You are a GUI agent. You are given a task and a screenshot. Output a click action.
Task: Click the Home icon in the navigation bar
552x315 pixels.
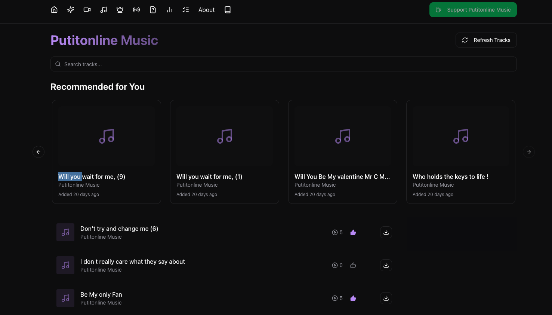[54, 10]
